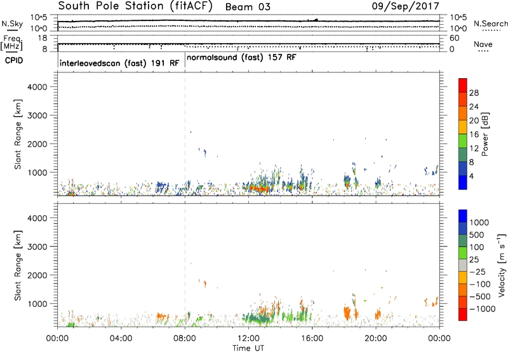Click the '04:00' time axis tick label
The image size is (508, 352).
pos(121,339)
